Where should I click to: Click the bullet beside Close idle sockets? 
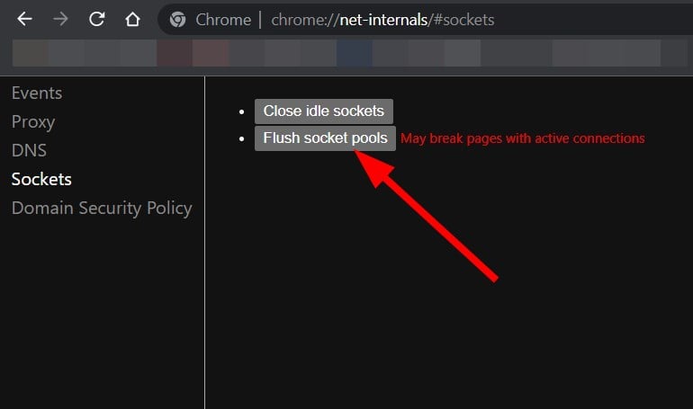tap(241, 111)
